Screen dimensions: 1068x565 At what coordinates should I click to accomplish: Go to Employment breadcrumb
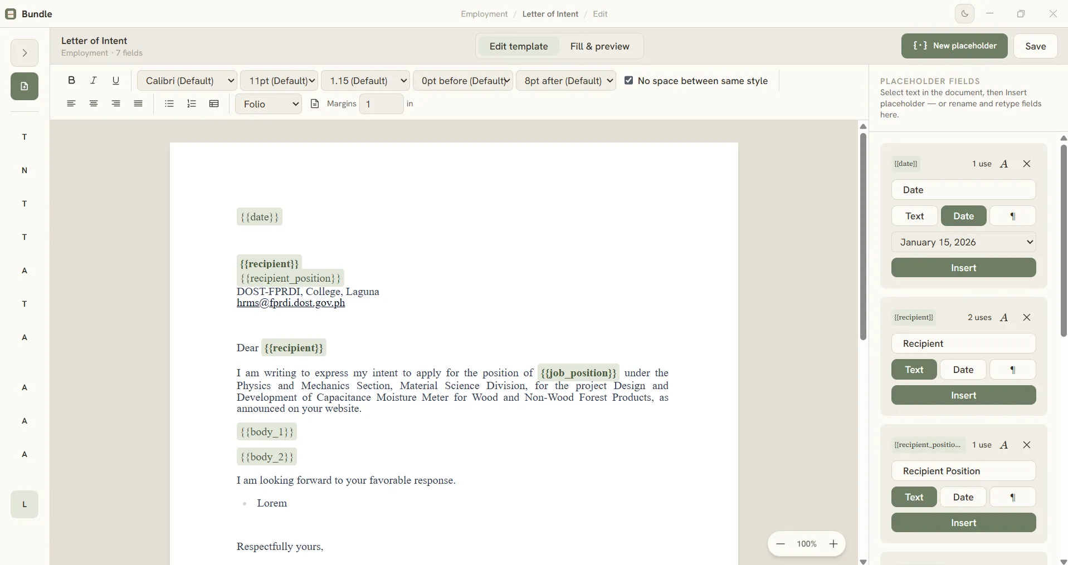point(484,14)
